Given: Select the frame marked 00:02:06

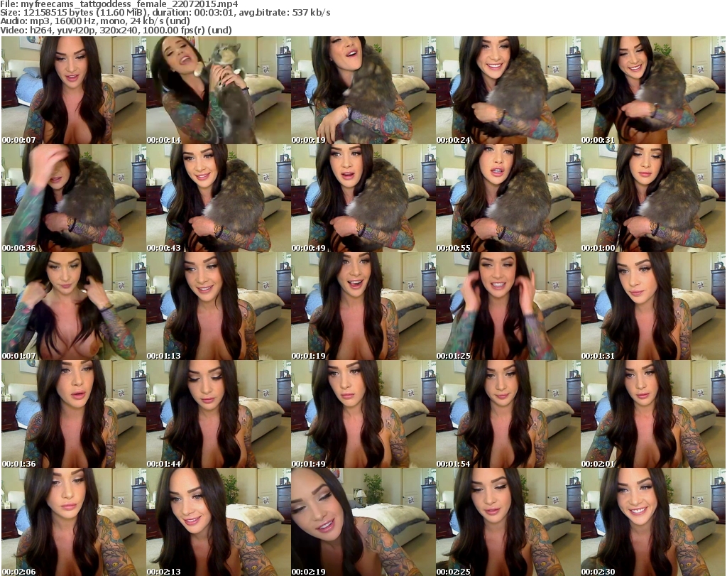Looking at the screenshot, I should [x=73, y=522].
